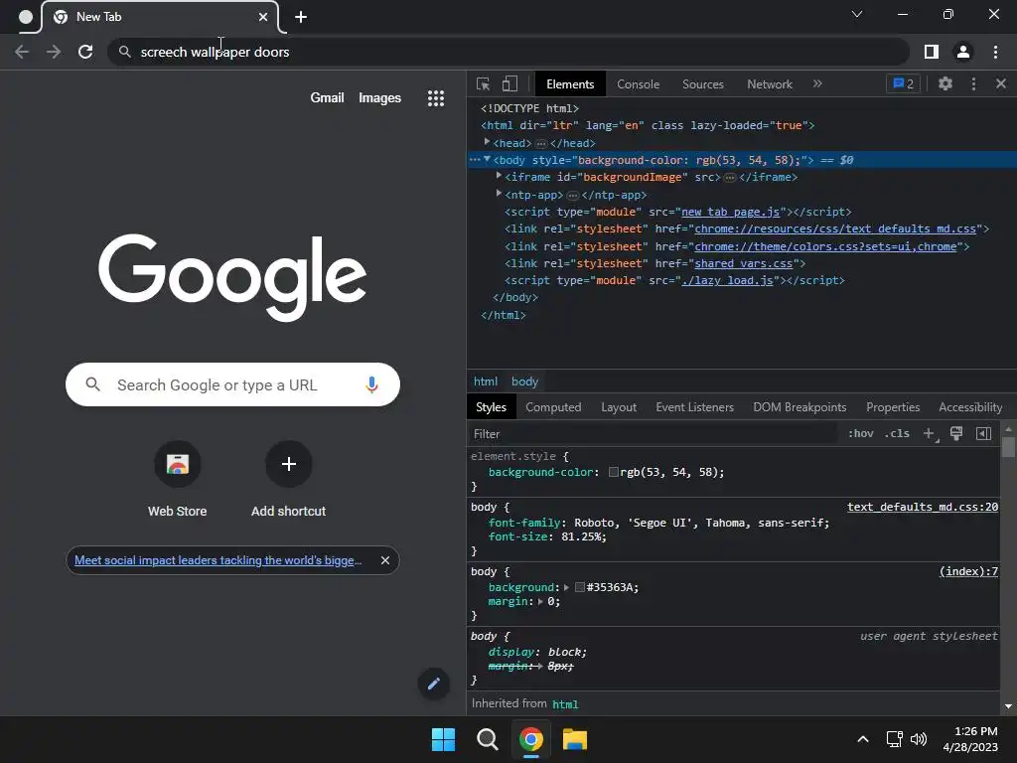The height and width of the screenshot is (763, 1017).
Task: Switch to the Console tab
Action: click(x=638, y=84)
